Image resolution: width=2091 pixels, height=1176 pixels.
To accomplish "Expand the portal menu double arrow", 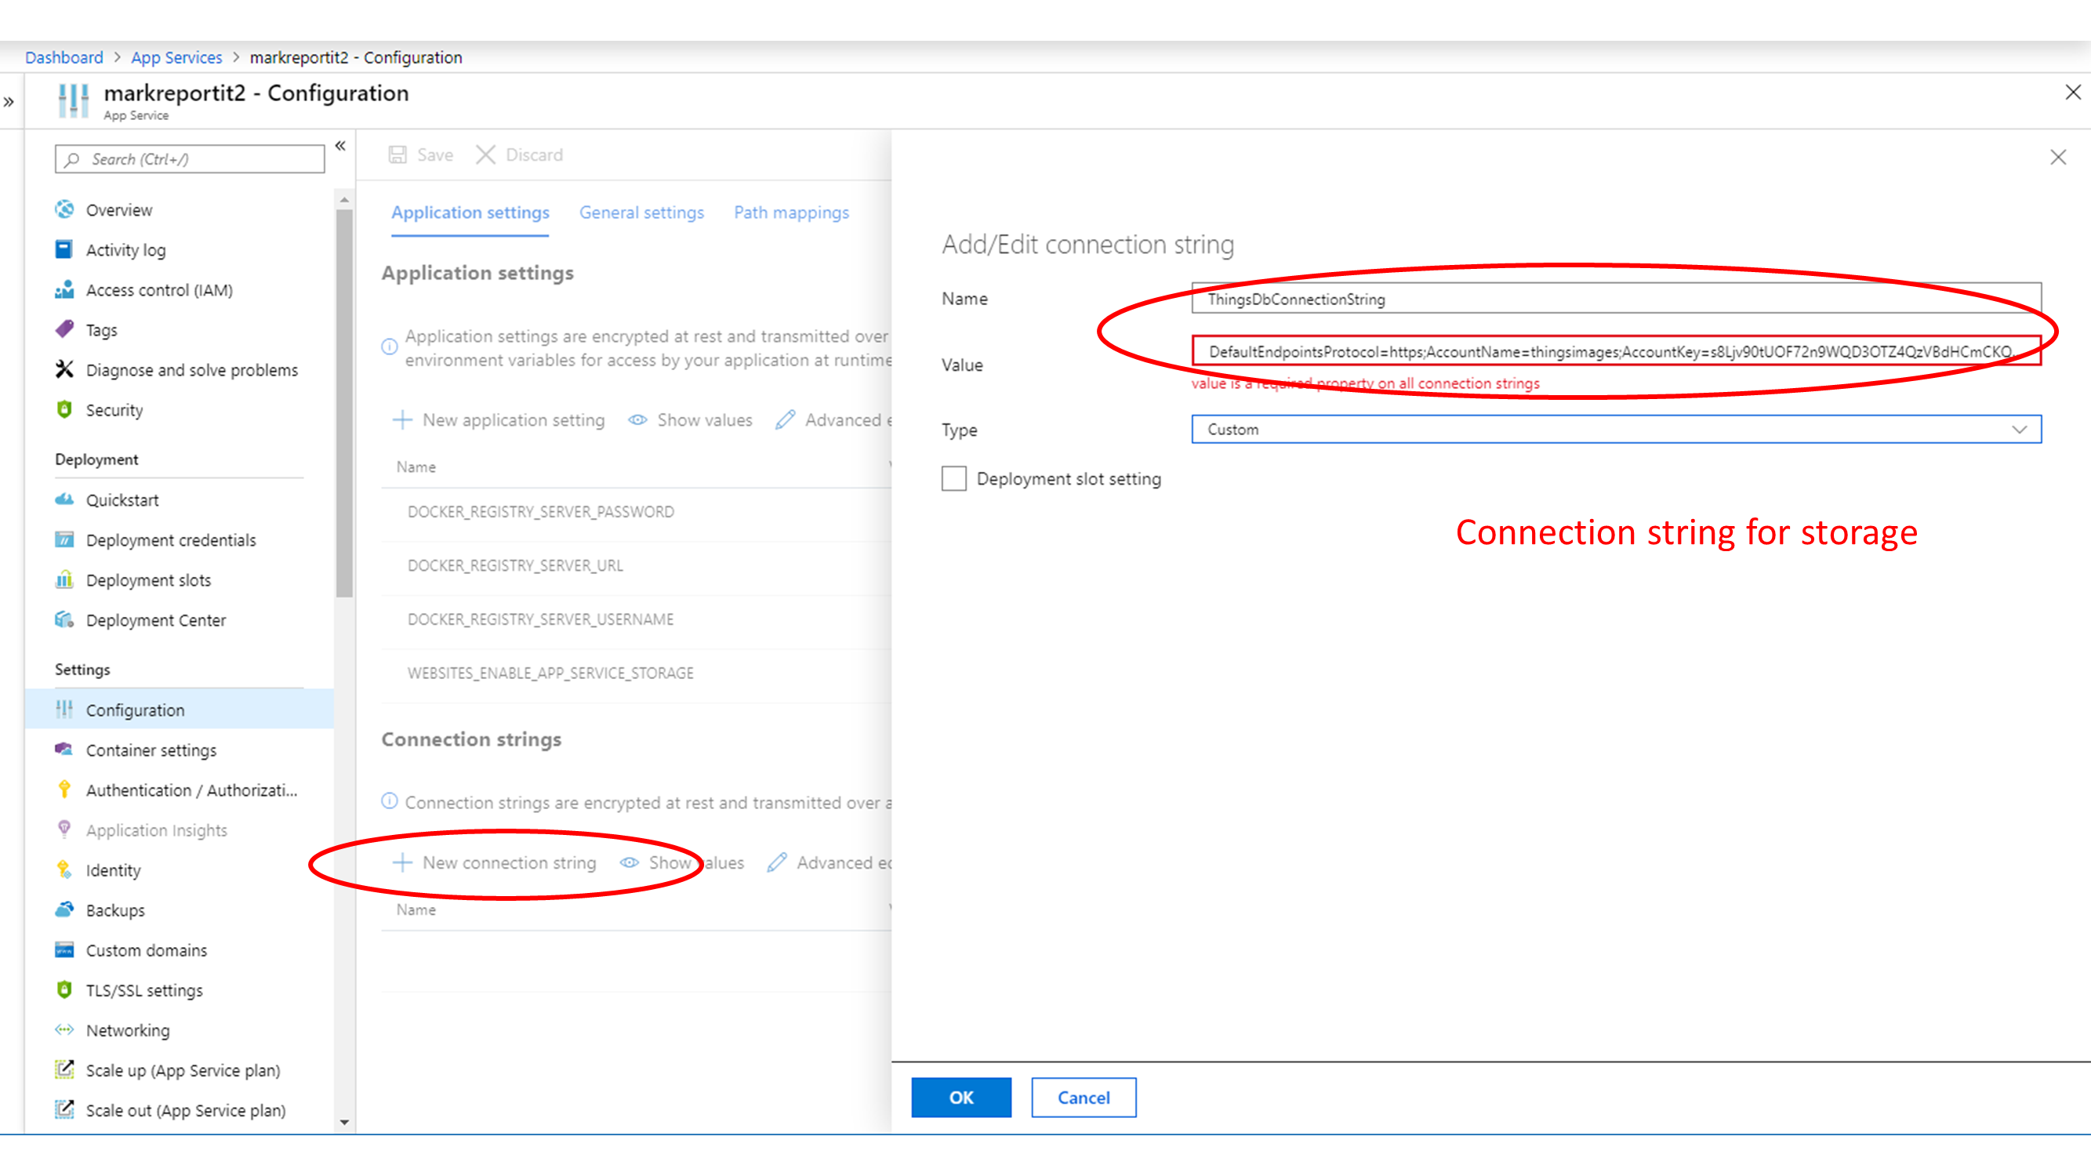I will [x=9, y=102].
